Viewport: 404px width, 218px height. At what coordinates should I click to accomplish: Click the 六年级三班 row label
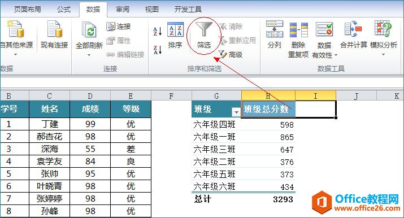click(214, 149)
